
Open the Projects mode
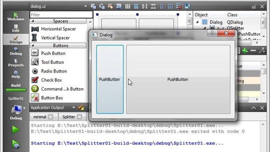[x=16, y=63]
